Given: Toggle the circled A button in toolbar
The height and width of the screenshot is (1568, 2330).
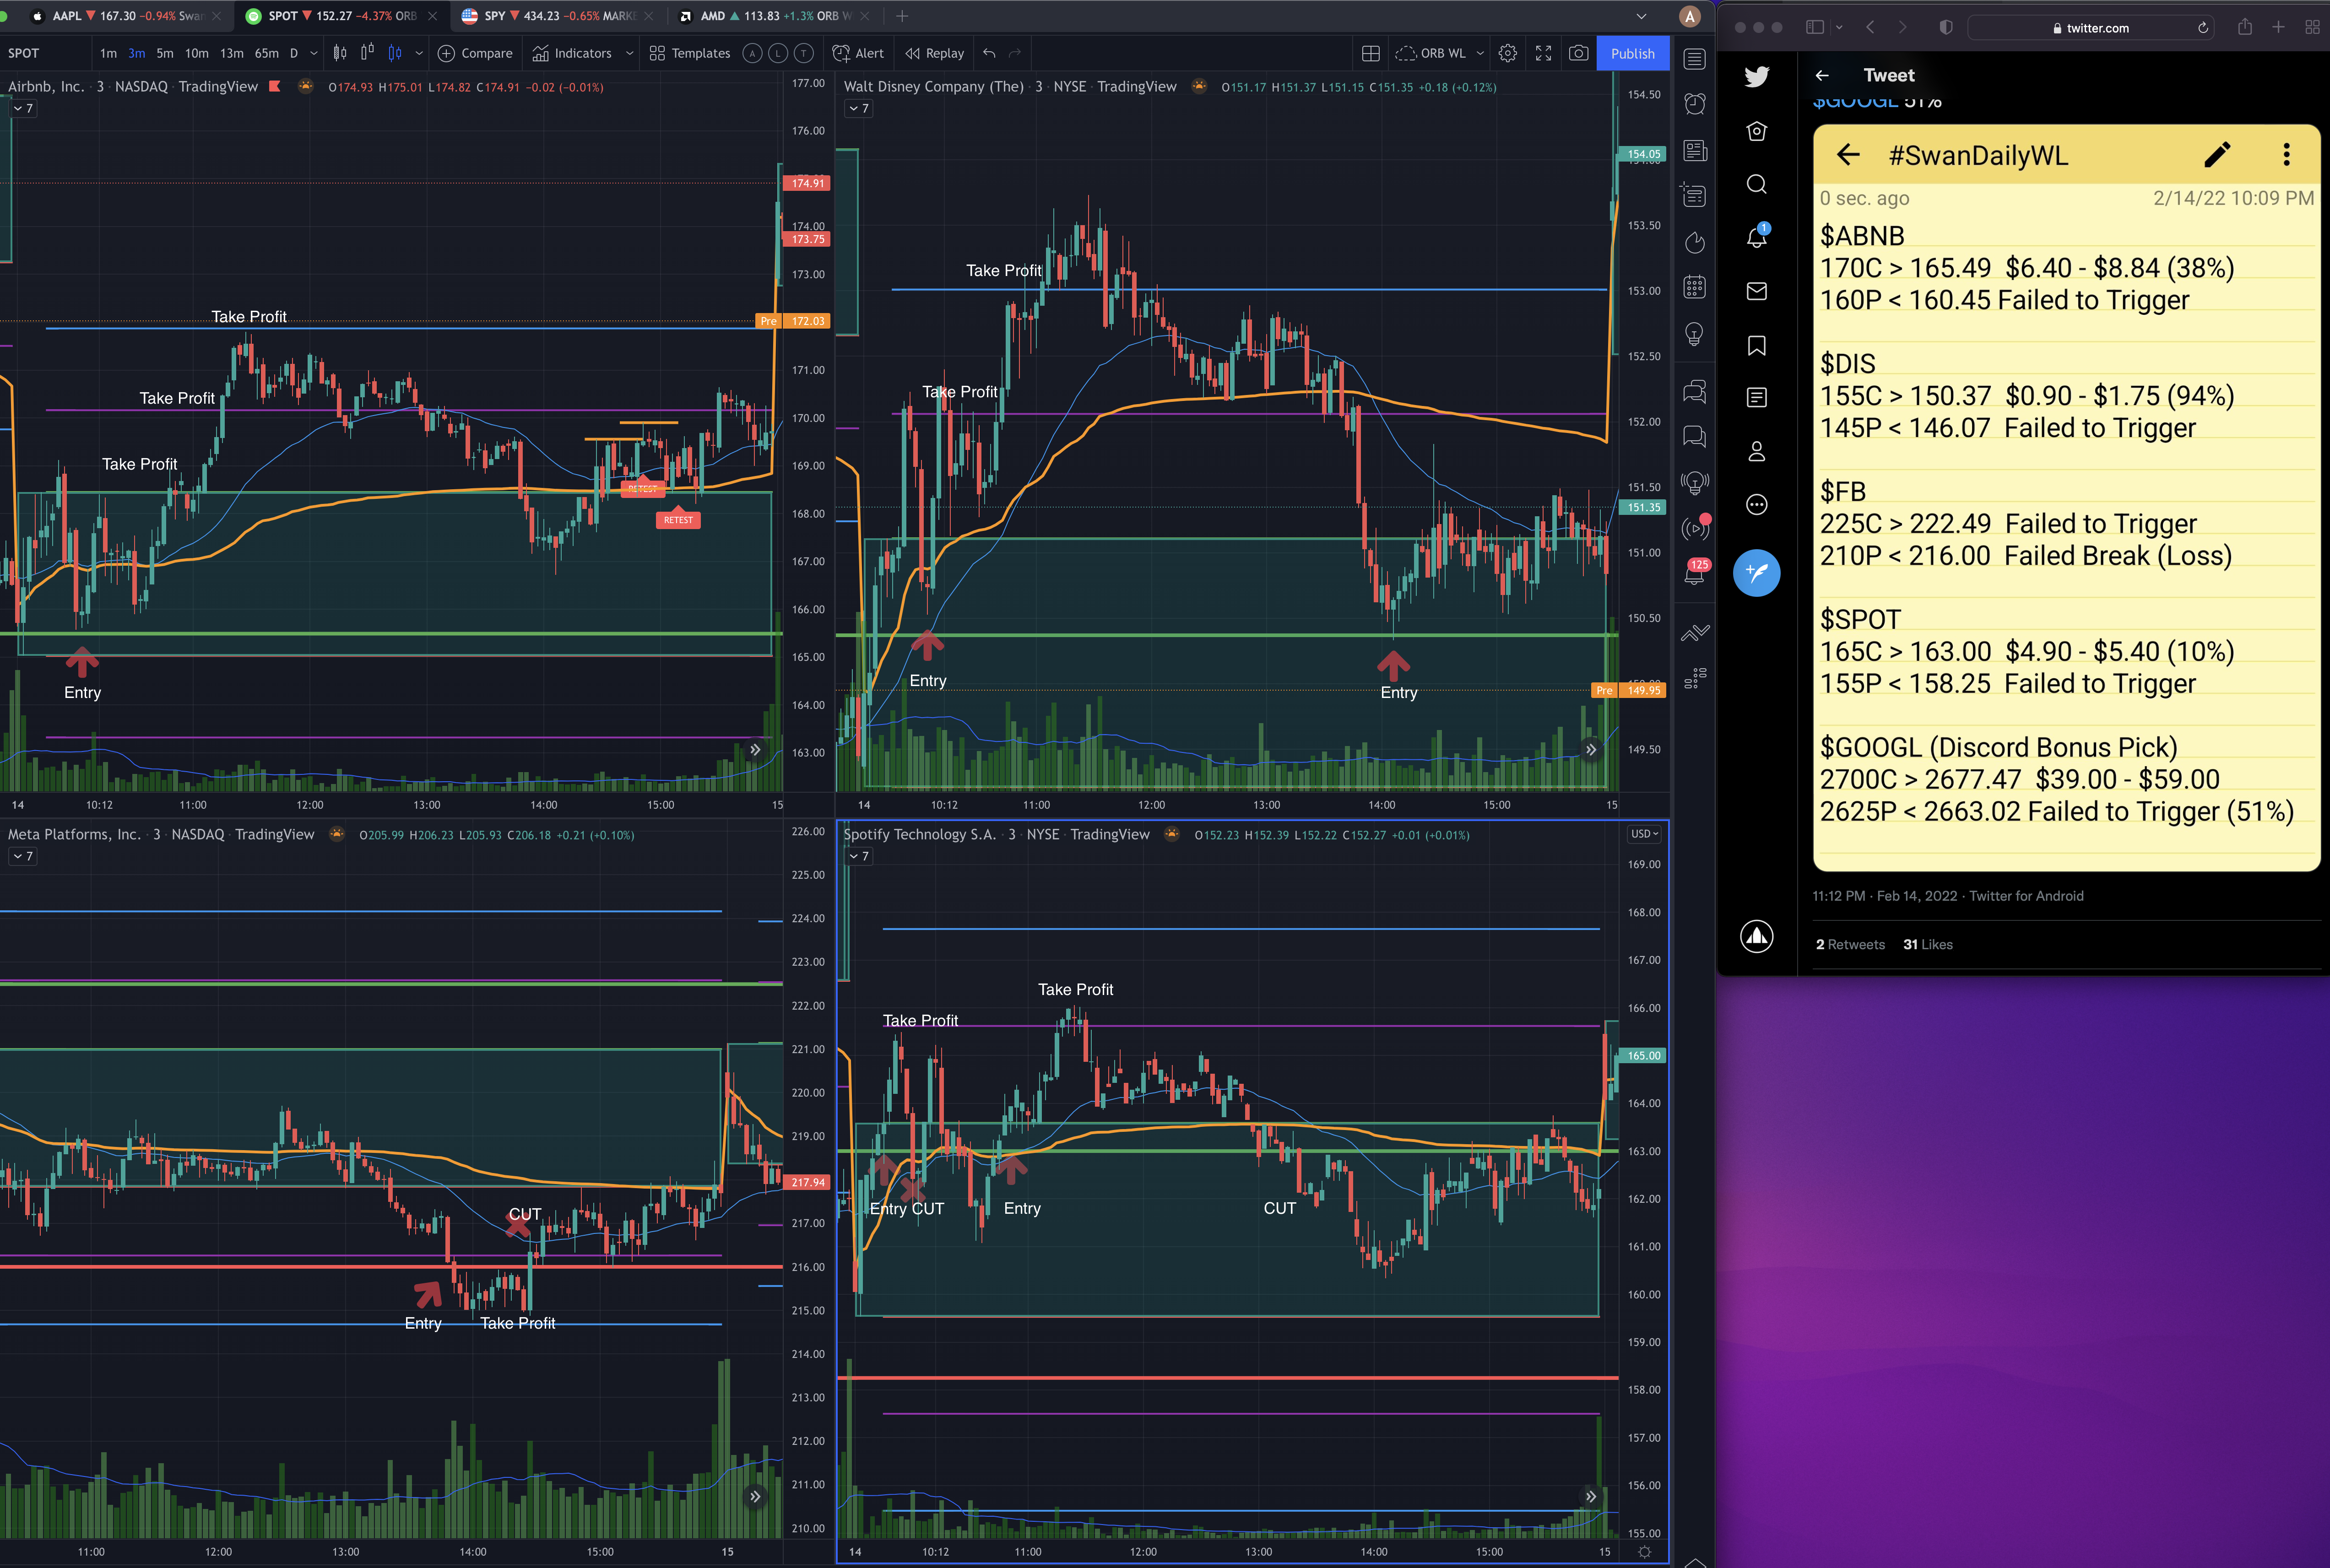Looking at the screenshot, I should [x=753, y=53].
